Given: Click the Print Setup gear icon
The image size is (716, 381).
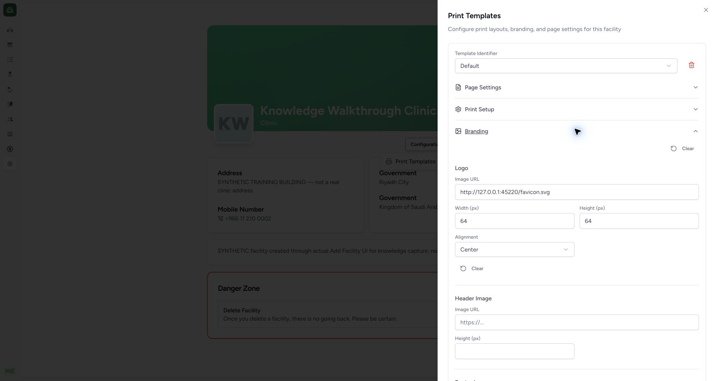Looking at the screenshot, I should 458,109.
